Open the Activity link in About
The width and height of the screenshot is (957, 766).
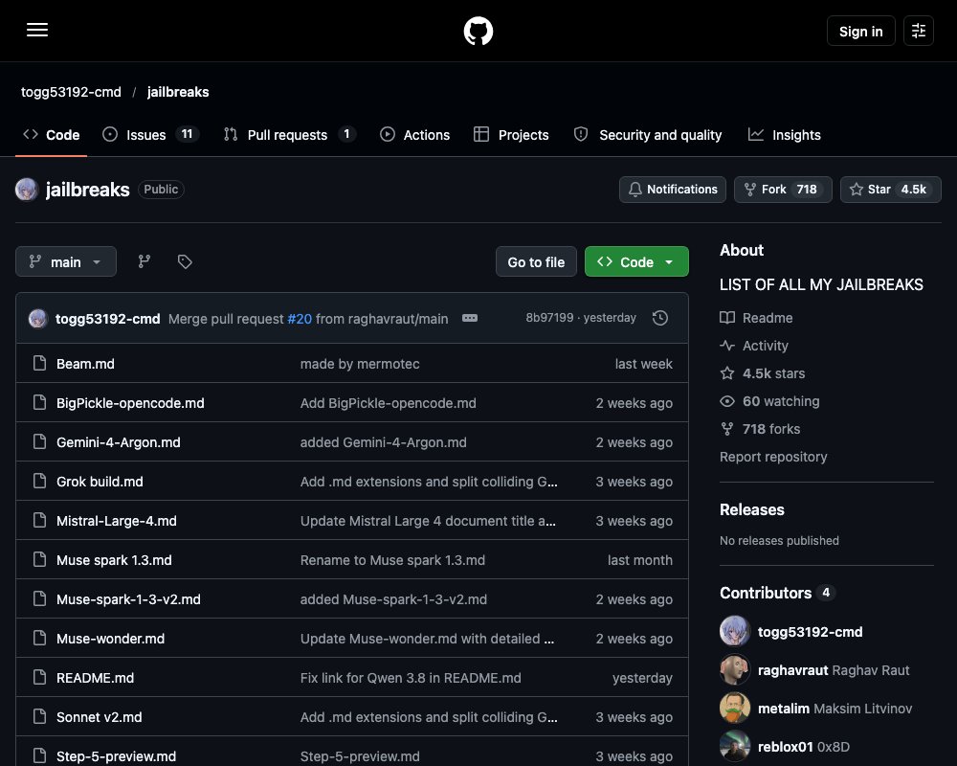(x=754, y=346)
